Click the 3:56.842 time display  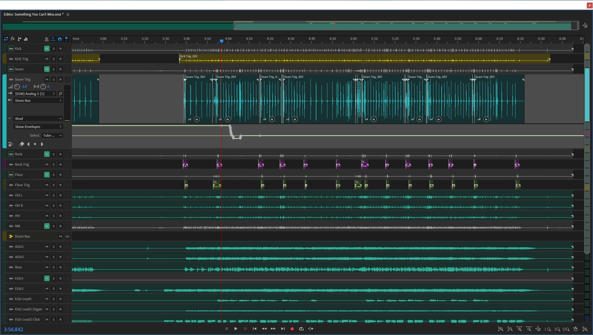(x=13, y=329)
